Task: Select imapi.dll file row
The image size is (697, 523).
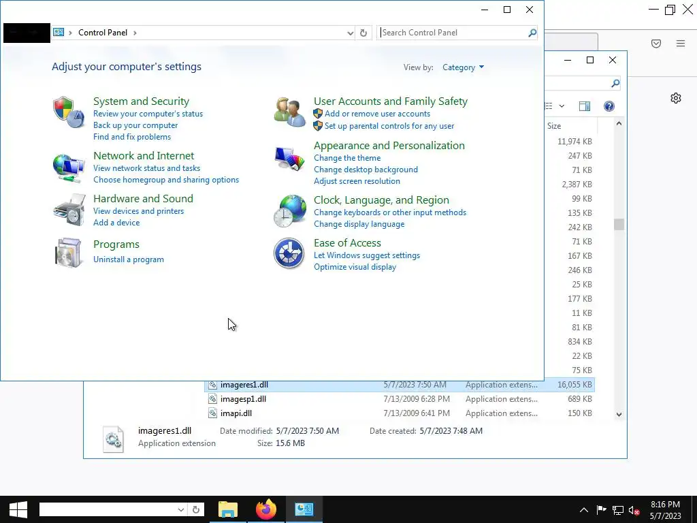Action: (399, 413)
